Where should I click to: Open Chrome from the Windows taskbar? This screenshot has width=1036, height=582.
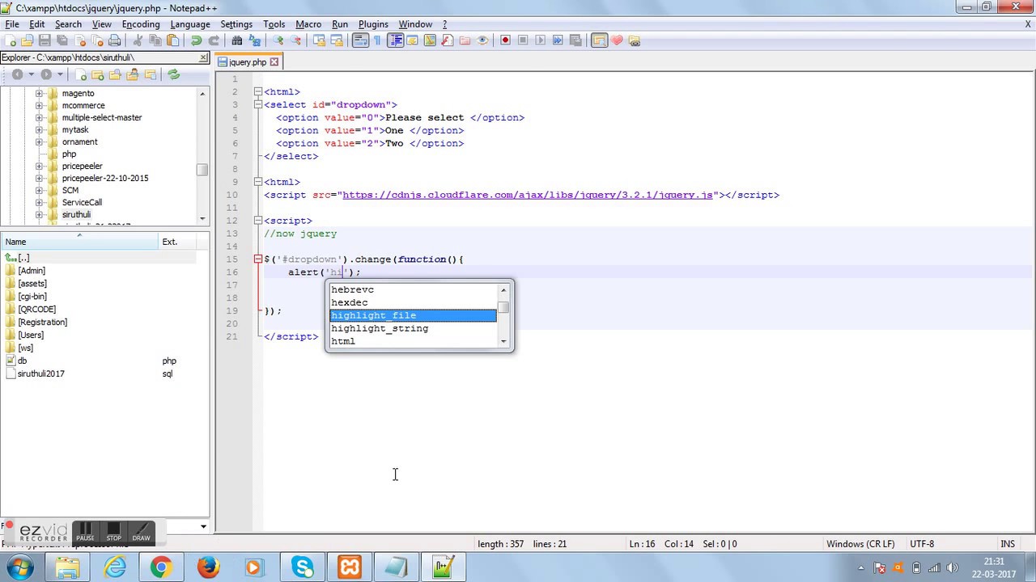click(161, 567)
